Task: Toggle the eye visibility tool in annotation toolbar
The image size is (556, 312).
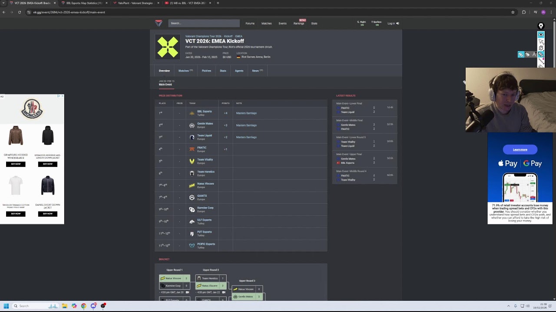Action: click(541, 34)
